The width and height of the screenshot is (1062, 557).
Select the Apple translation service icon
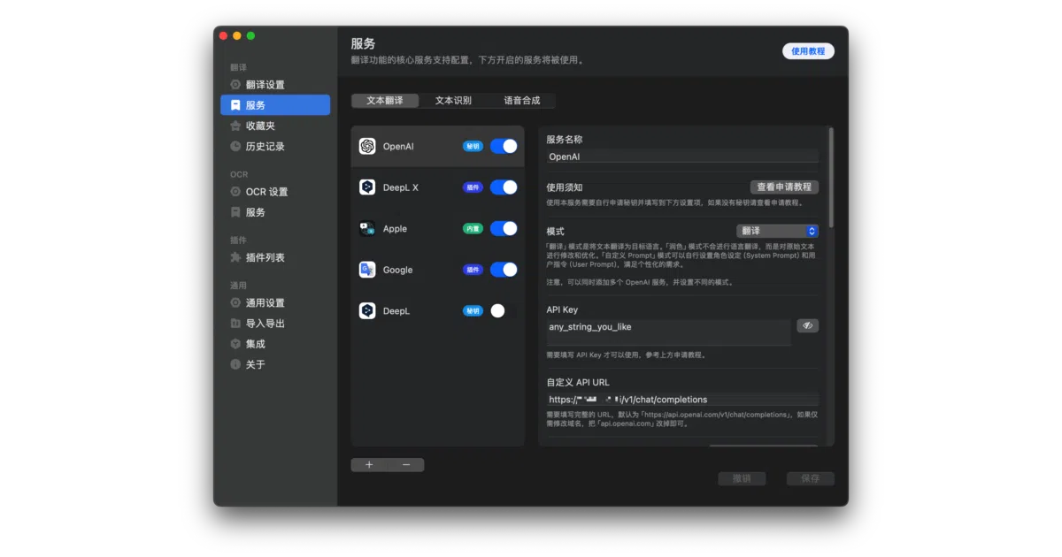click(367, 228)
